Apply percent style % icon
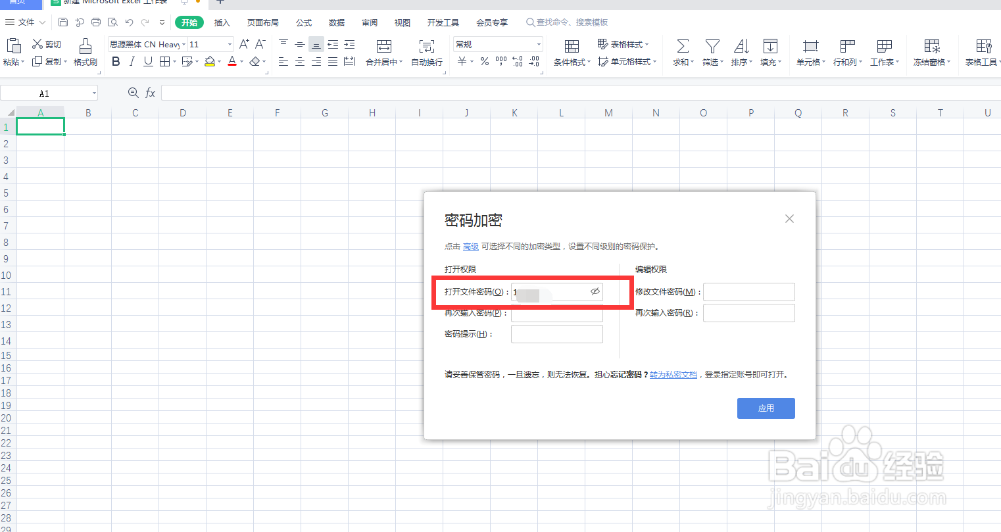This screenshot has height=532, width=1001. (x=485, y=61)
